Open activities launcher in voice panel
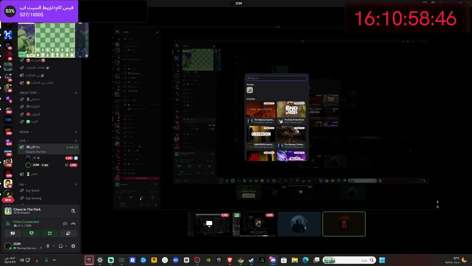 pos(50,233)
